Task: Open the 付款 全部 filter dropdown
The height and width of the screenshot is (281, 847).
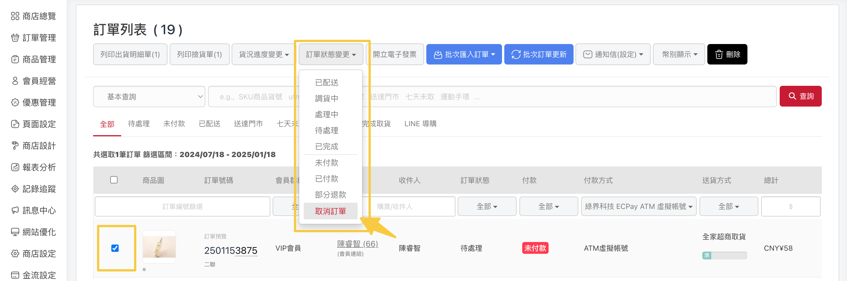Action: (x=548, y=206)
